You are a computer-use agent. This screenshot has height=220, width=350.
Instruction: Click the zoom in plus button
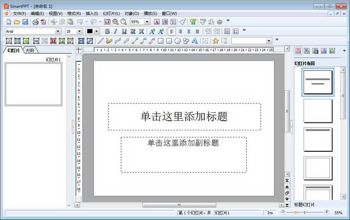click(326, 212)
